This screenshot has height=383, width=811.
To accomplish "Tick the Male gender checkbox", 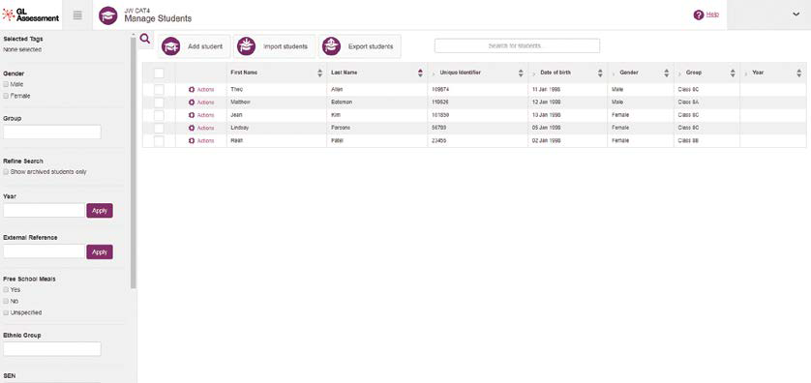I will point(6,84).
